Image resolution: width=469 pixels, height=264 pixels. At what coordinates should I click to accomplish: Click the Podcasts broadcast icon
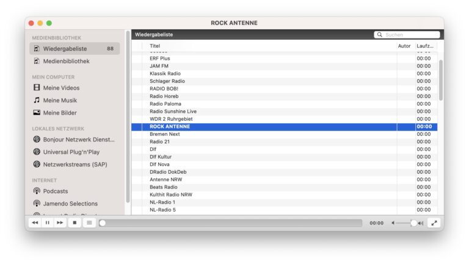37,191
